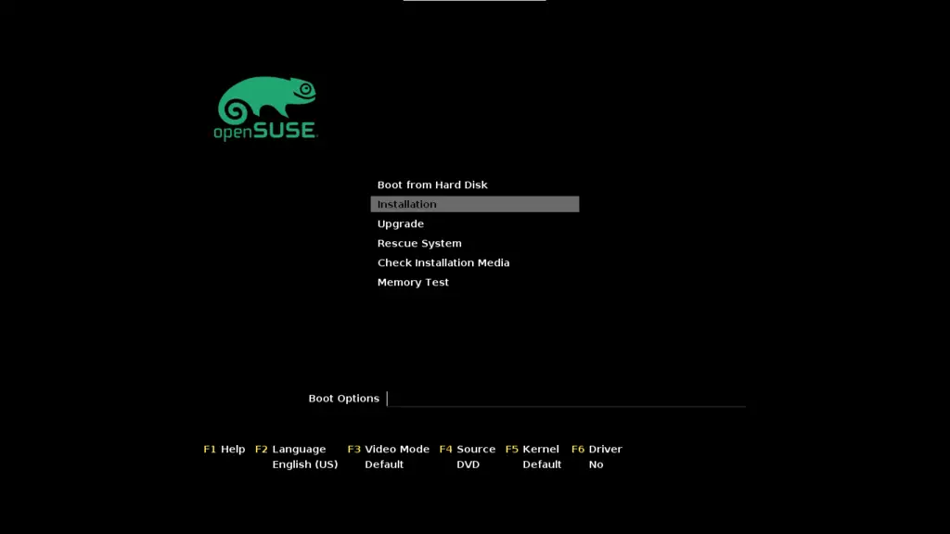Viewport: 950px width, 534px height.
Task: Open F1 Help
Action: 225,449
